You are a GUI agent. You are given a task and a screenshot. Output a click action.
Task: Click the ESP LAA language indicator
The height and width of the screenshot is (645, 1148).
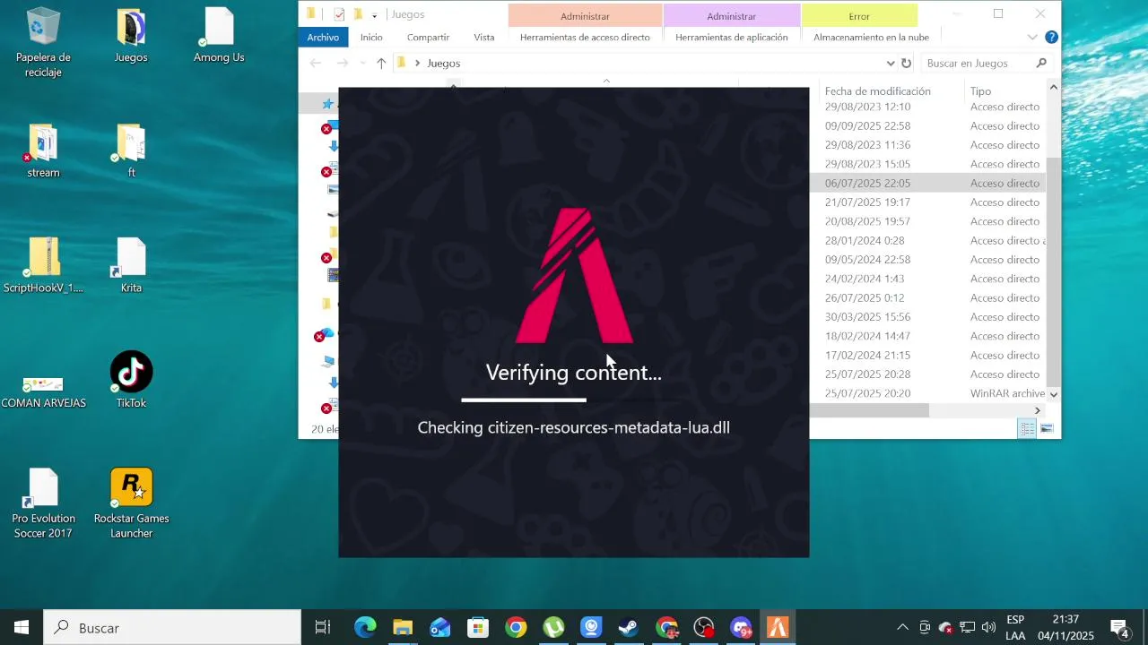click(1015, 628)
